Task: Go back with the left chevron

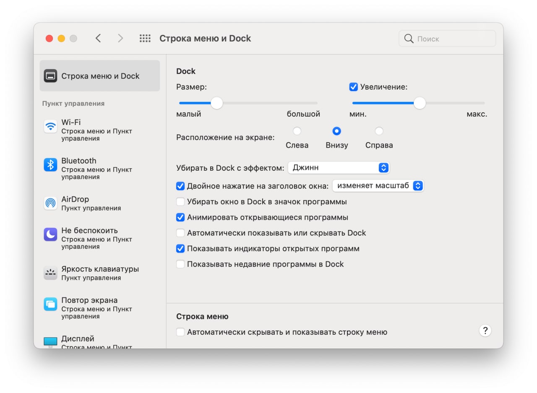Action: pos(98,39)
